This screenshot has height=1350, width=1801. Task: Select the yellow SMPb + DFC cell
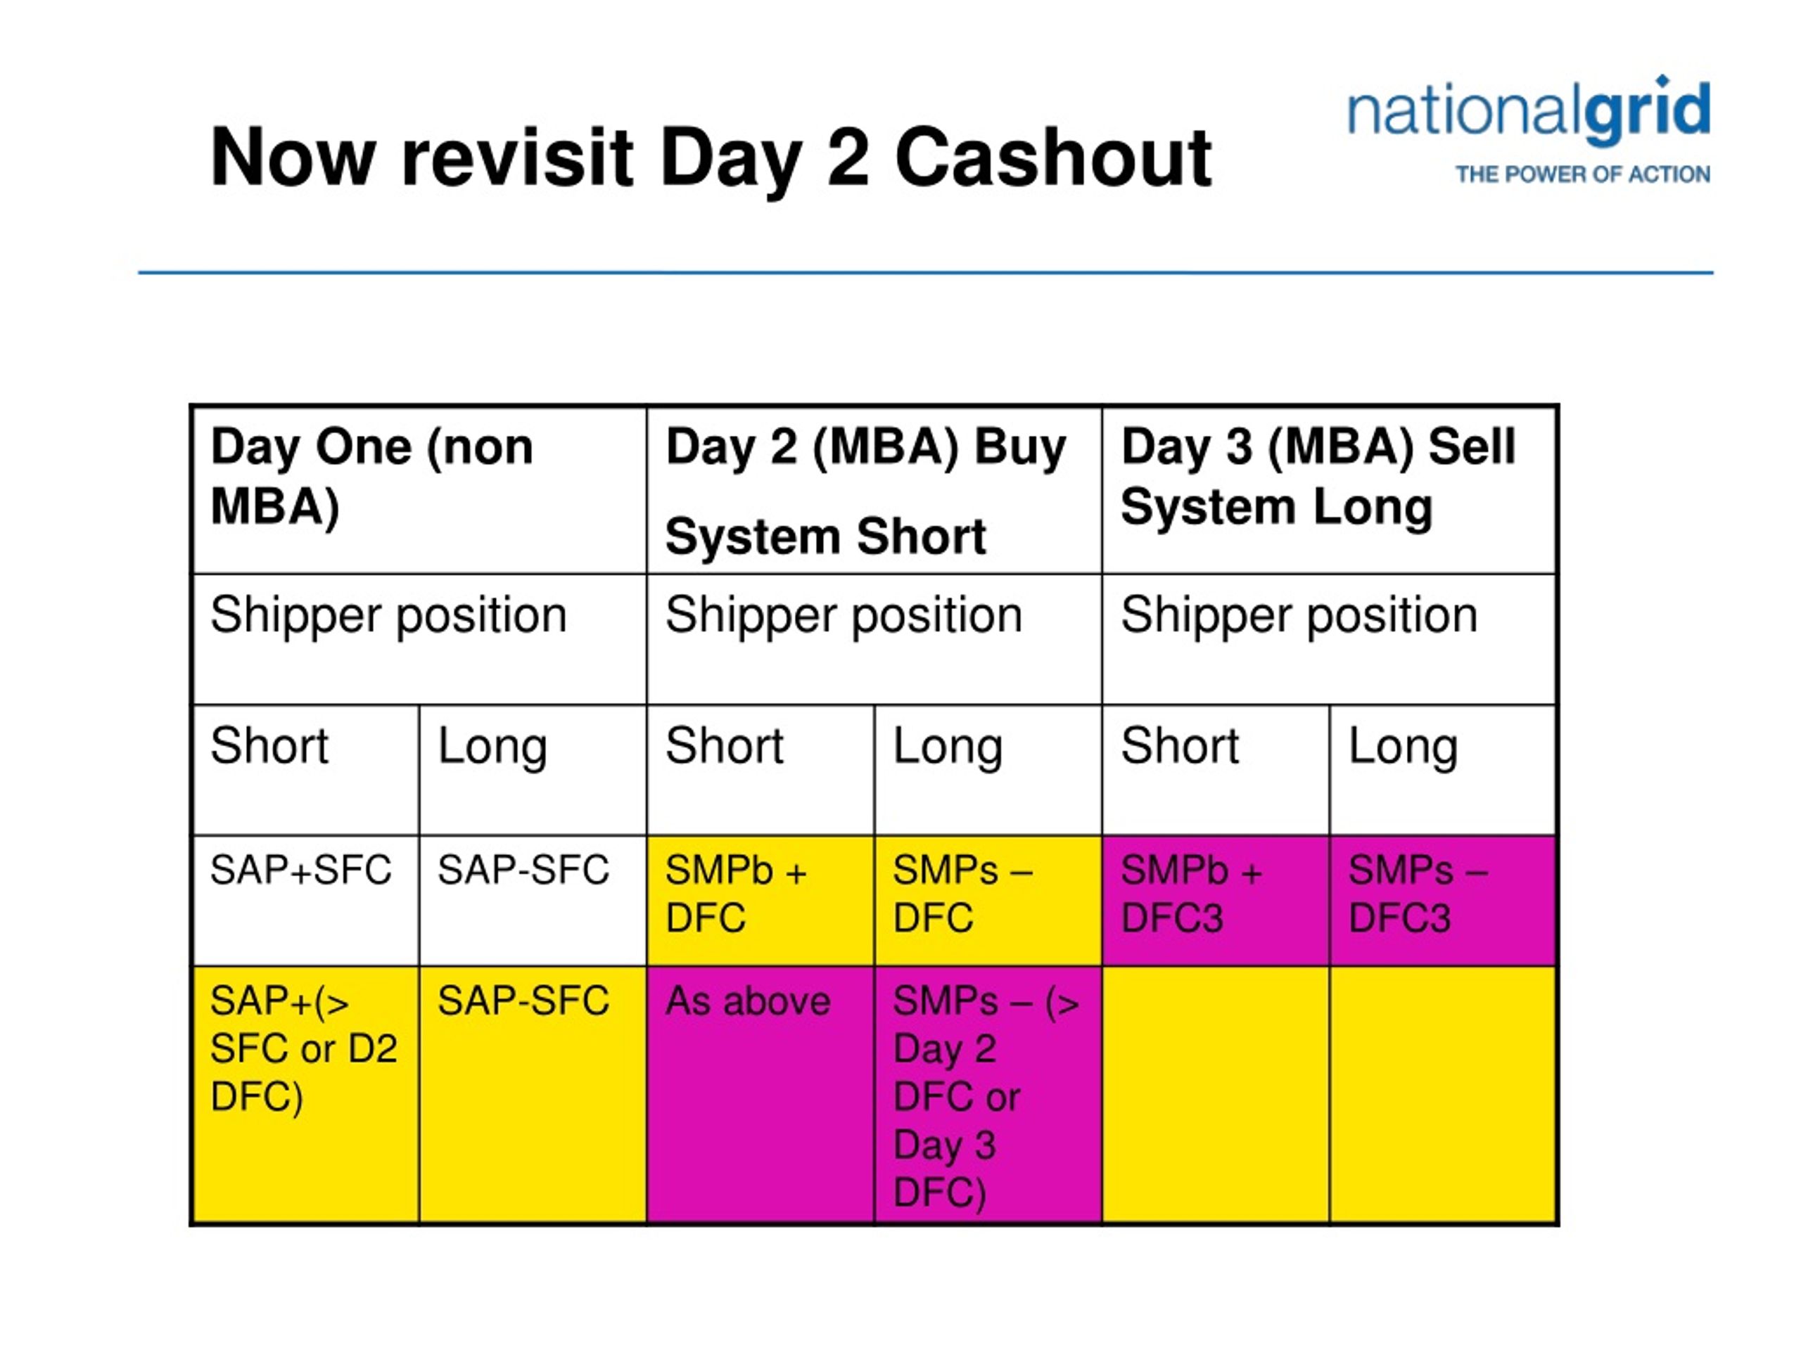click(761, 900)
